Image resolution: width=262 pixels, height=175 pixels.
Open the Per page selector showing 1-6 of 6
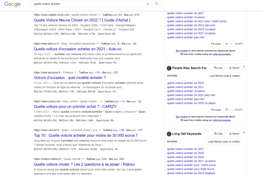coord(228,110)
